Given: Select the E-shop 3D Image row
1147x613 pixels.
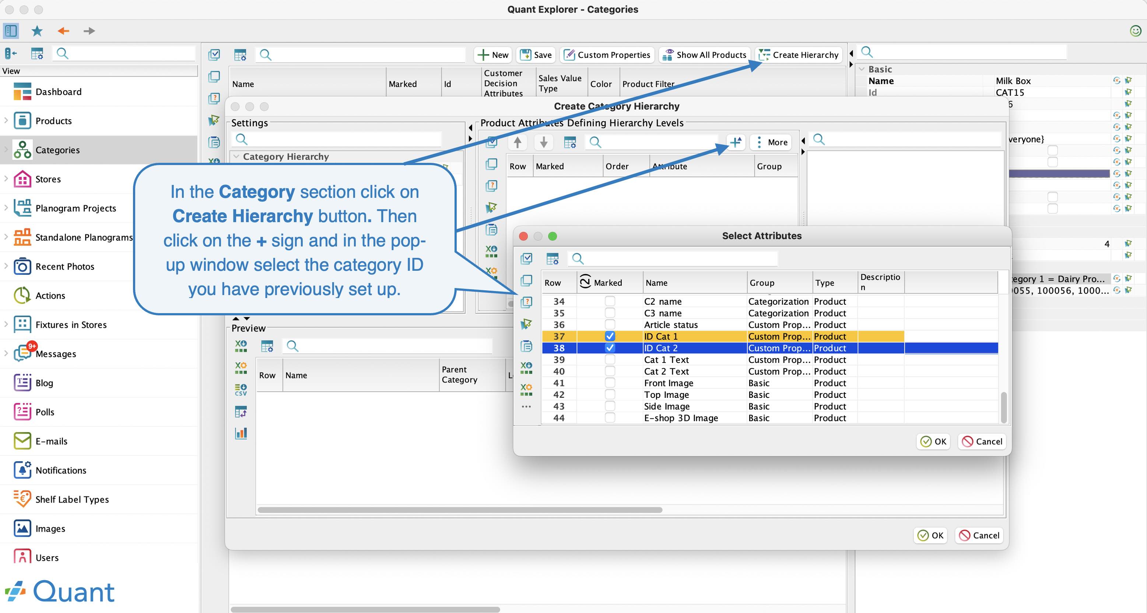Looking at the screenshot, I should pos(769,418).
